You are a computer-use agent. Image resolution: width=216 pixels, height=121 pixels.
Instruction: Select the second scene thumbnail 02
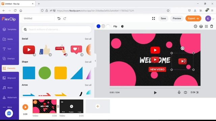pyautogui.click(x=71, y=106)
